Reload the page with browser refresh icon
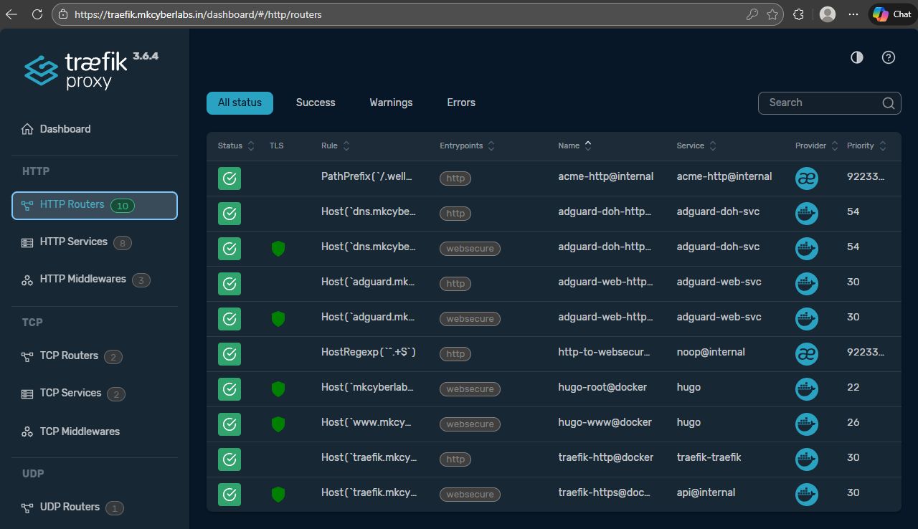918x529 pixels. (x=37, y=14)
